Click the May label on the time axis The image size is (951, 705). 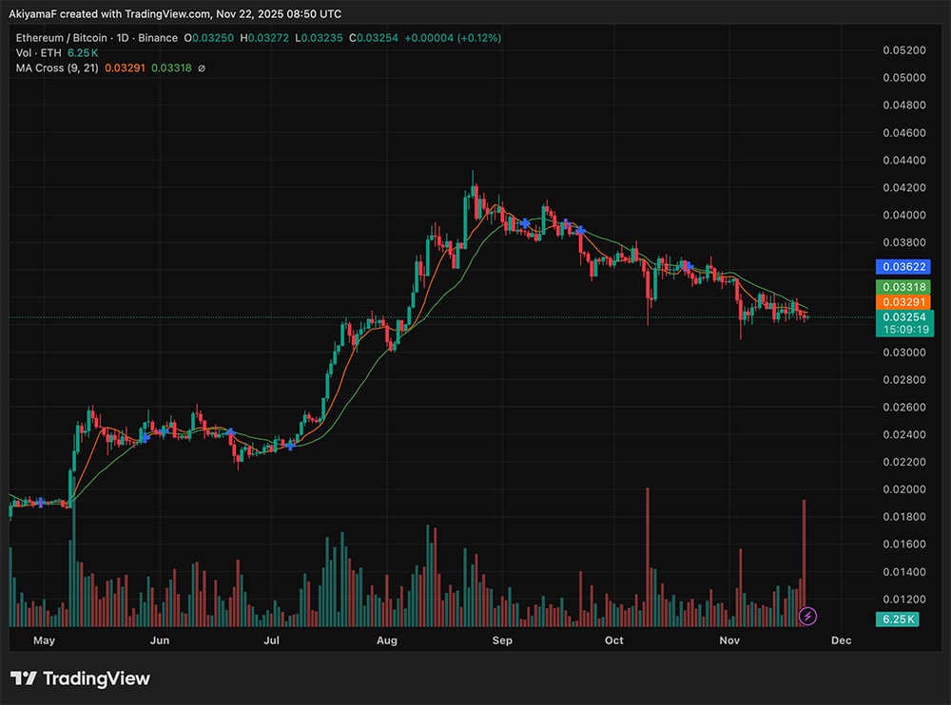[x=45, y=641]
